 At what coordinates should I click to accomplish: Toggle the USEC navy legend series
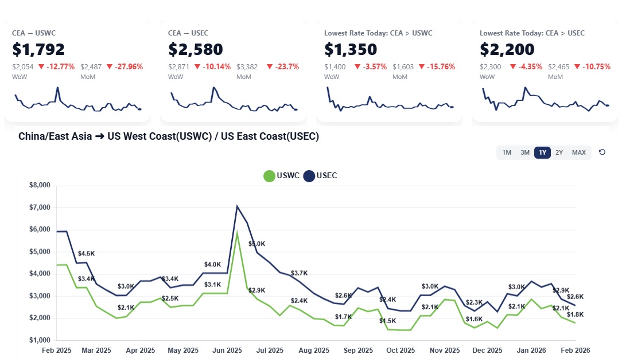pos(321,176)
